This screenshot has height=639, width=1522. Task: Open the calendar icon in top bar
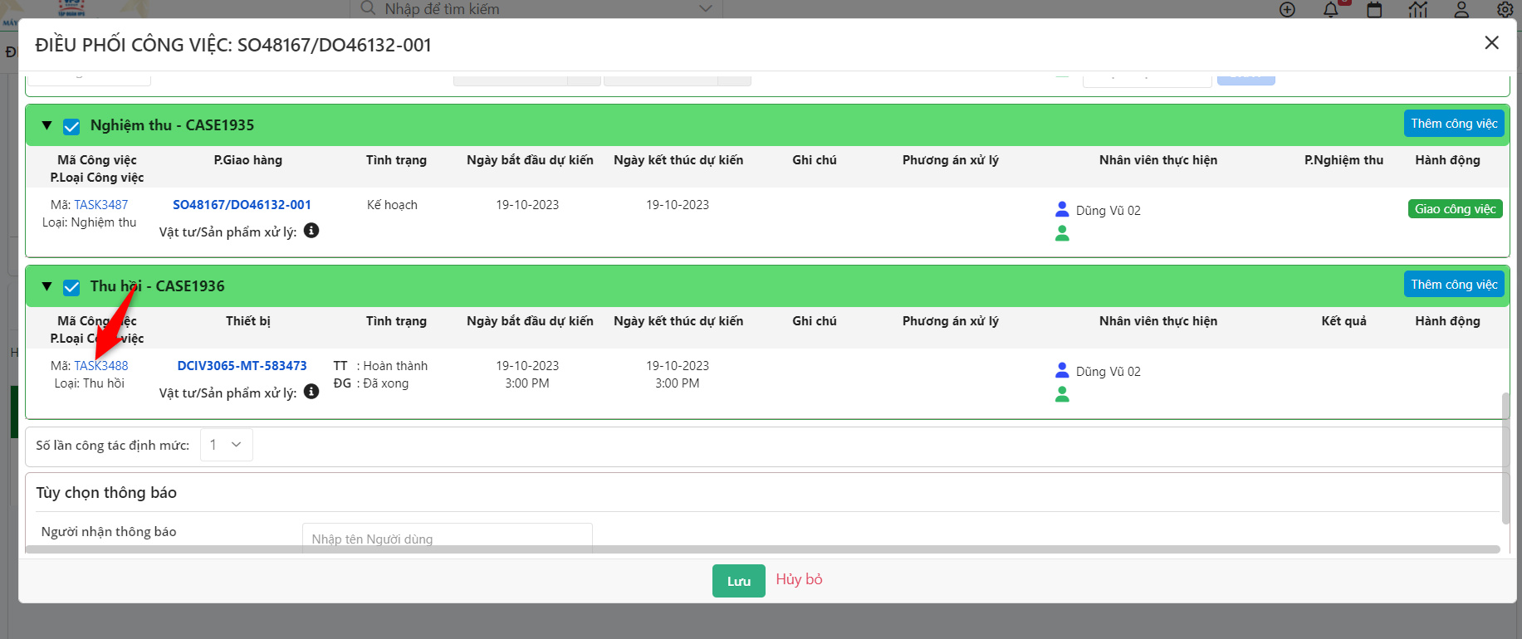(1375, 10)
